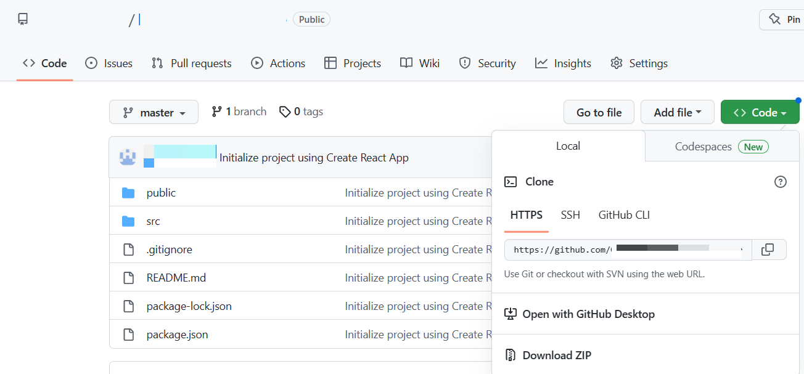Open package-lock.json file
804x374 pixels.
point(189,306)
